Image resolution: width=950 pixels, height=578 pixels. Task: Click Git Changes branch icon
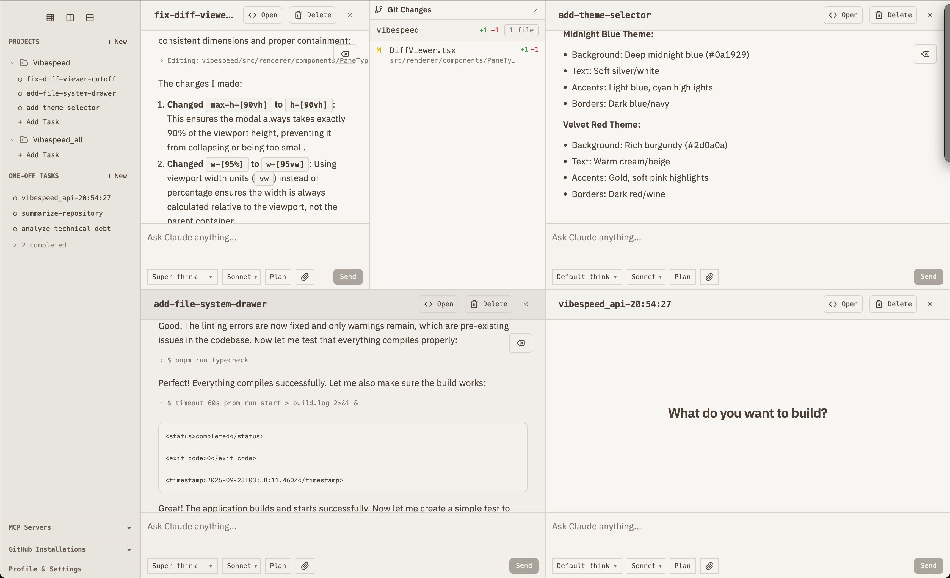pyautogui.click(x=379, y=10)
